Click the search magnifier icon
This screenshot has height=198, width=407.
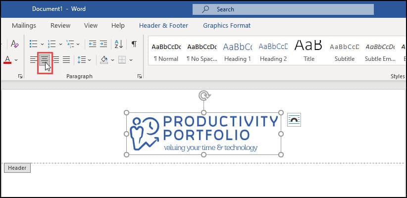tap(205, 9)
